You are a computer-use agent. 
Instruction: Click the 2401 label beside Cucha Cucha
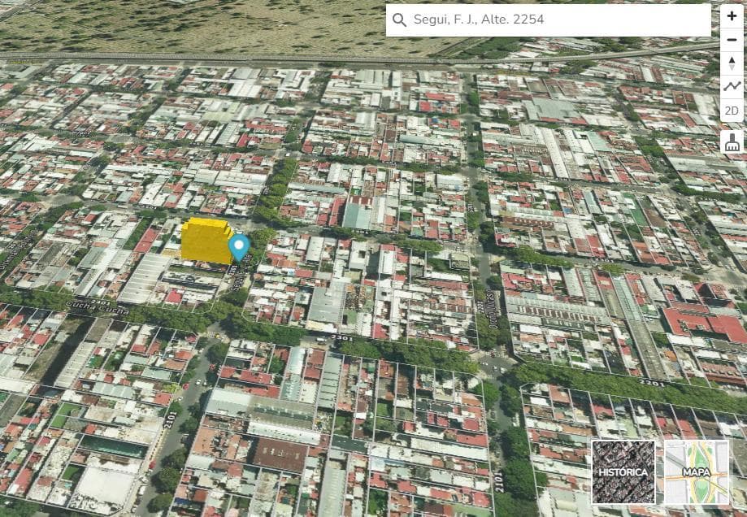100,302
